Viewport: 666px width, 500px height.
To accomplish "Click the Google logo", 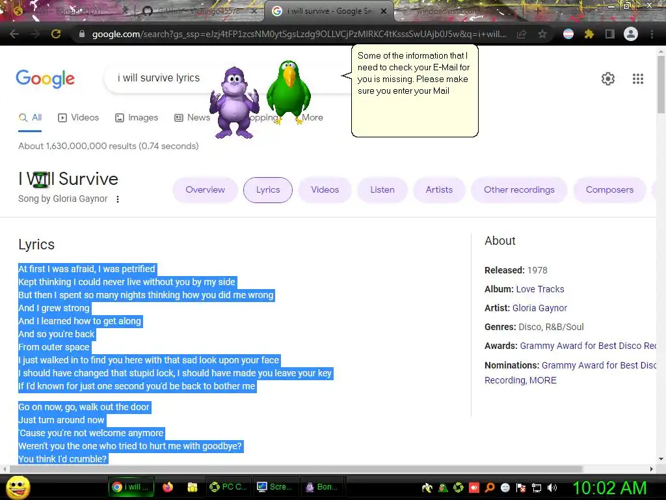I will (x=45, y=79).
